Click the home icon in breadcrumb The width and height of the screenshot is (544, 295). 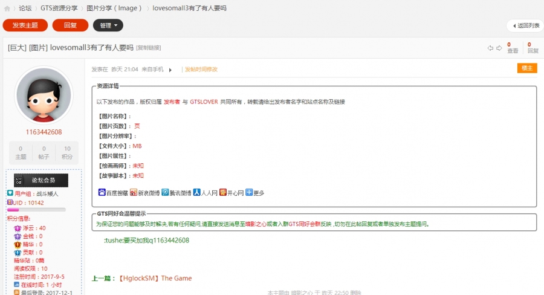click(7, 8)
